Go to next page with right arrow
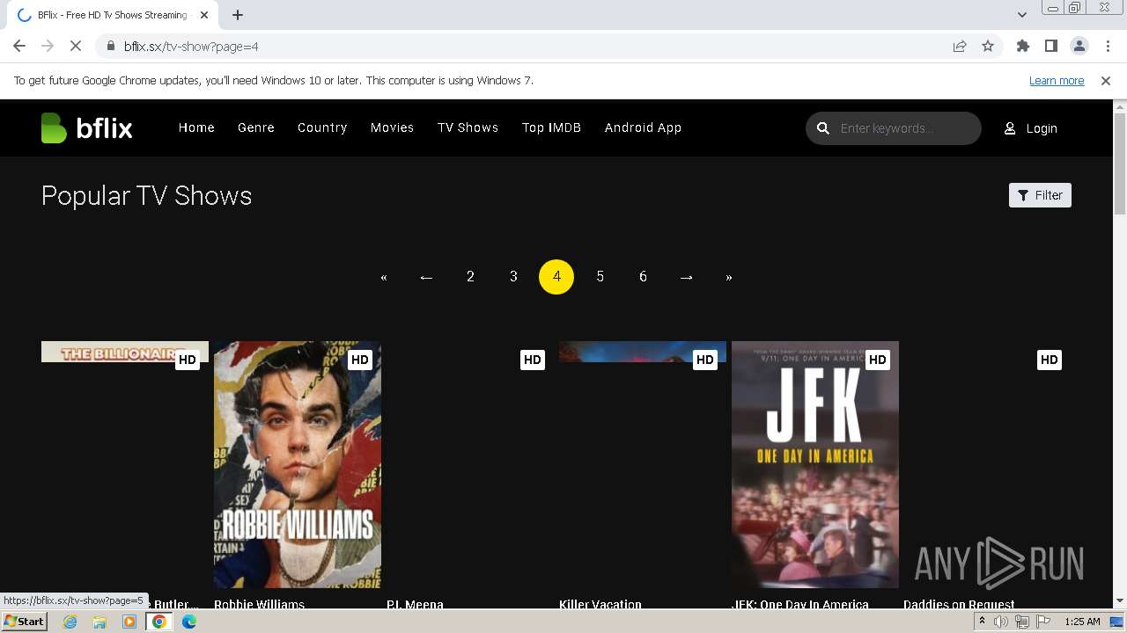This screenshot has width=1127, height=633. point(686,277)
